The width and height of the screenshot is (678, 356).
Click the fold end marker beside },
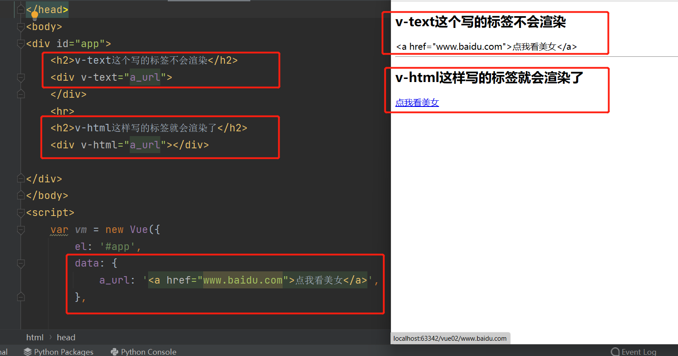(21, 297)
